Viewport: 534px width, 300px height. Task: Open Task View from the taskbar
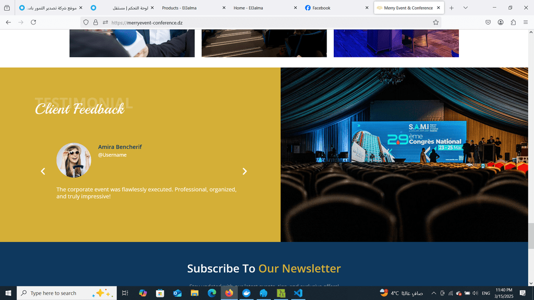click(125, 293)
